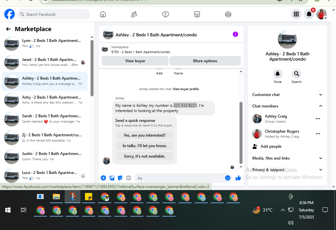The height and width of the screenshot is (230, 336).
Task: Open Justin conversation in list
Action: click(45, 156)
